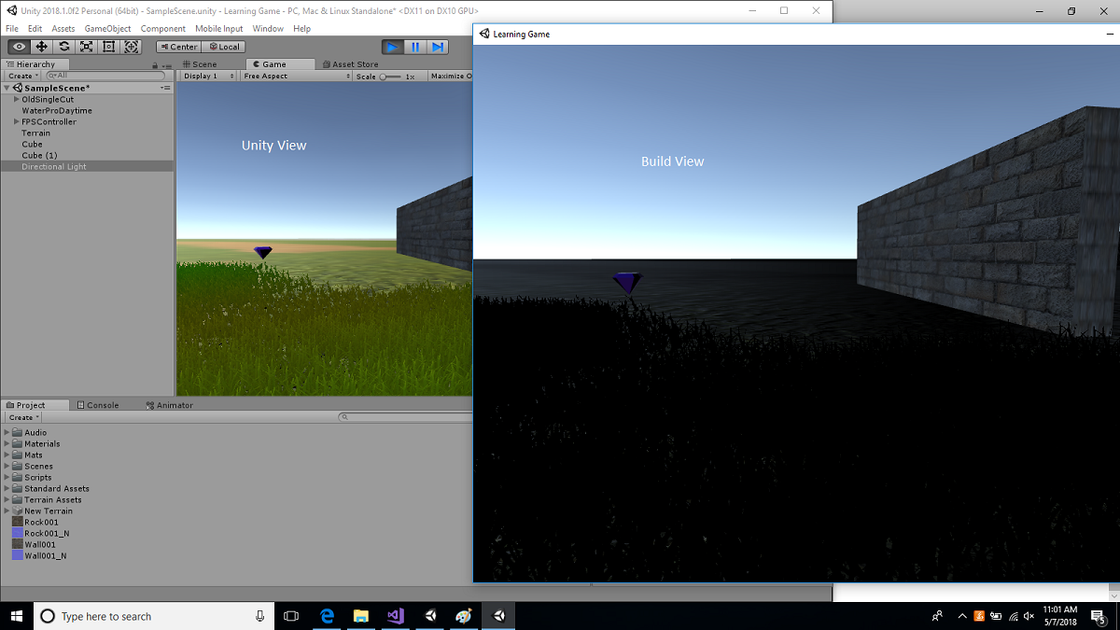This screenshot has height=630, width=1120.
Task: Open the Create menu in Hierarchy
Action: point(20,76)
